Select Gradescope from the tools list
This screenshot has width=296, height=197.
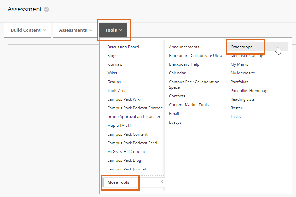[x=242, y=47]
